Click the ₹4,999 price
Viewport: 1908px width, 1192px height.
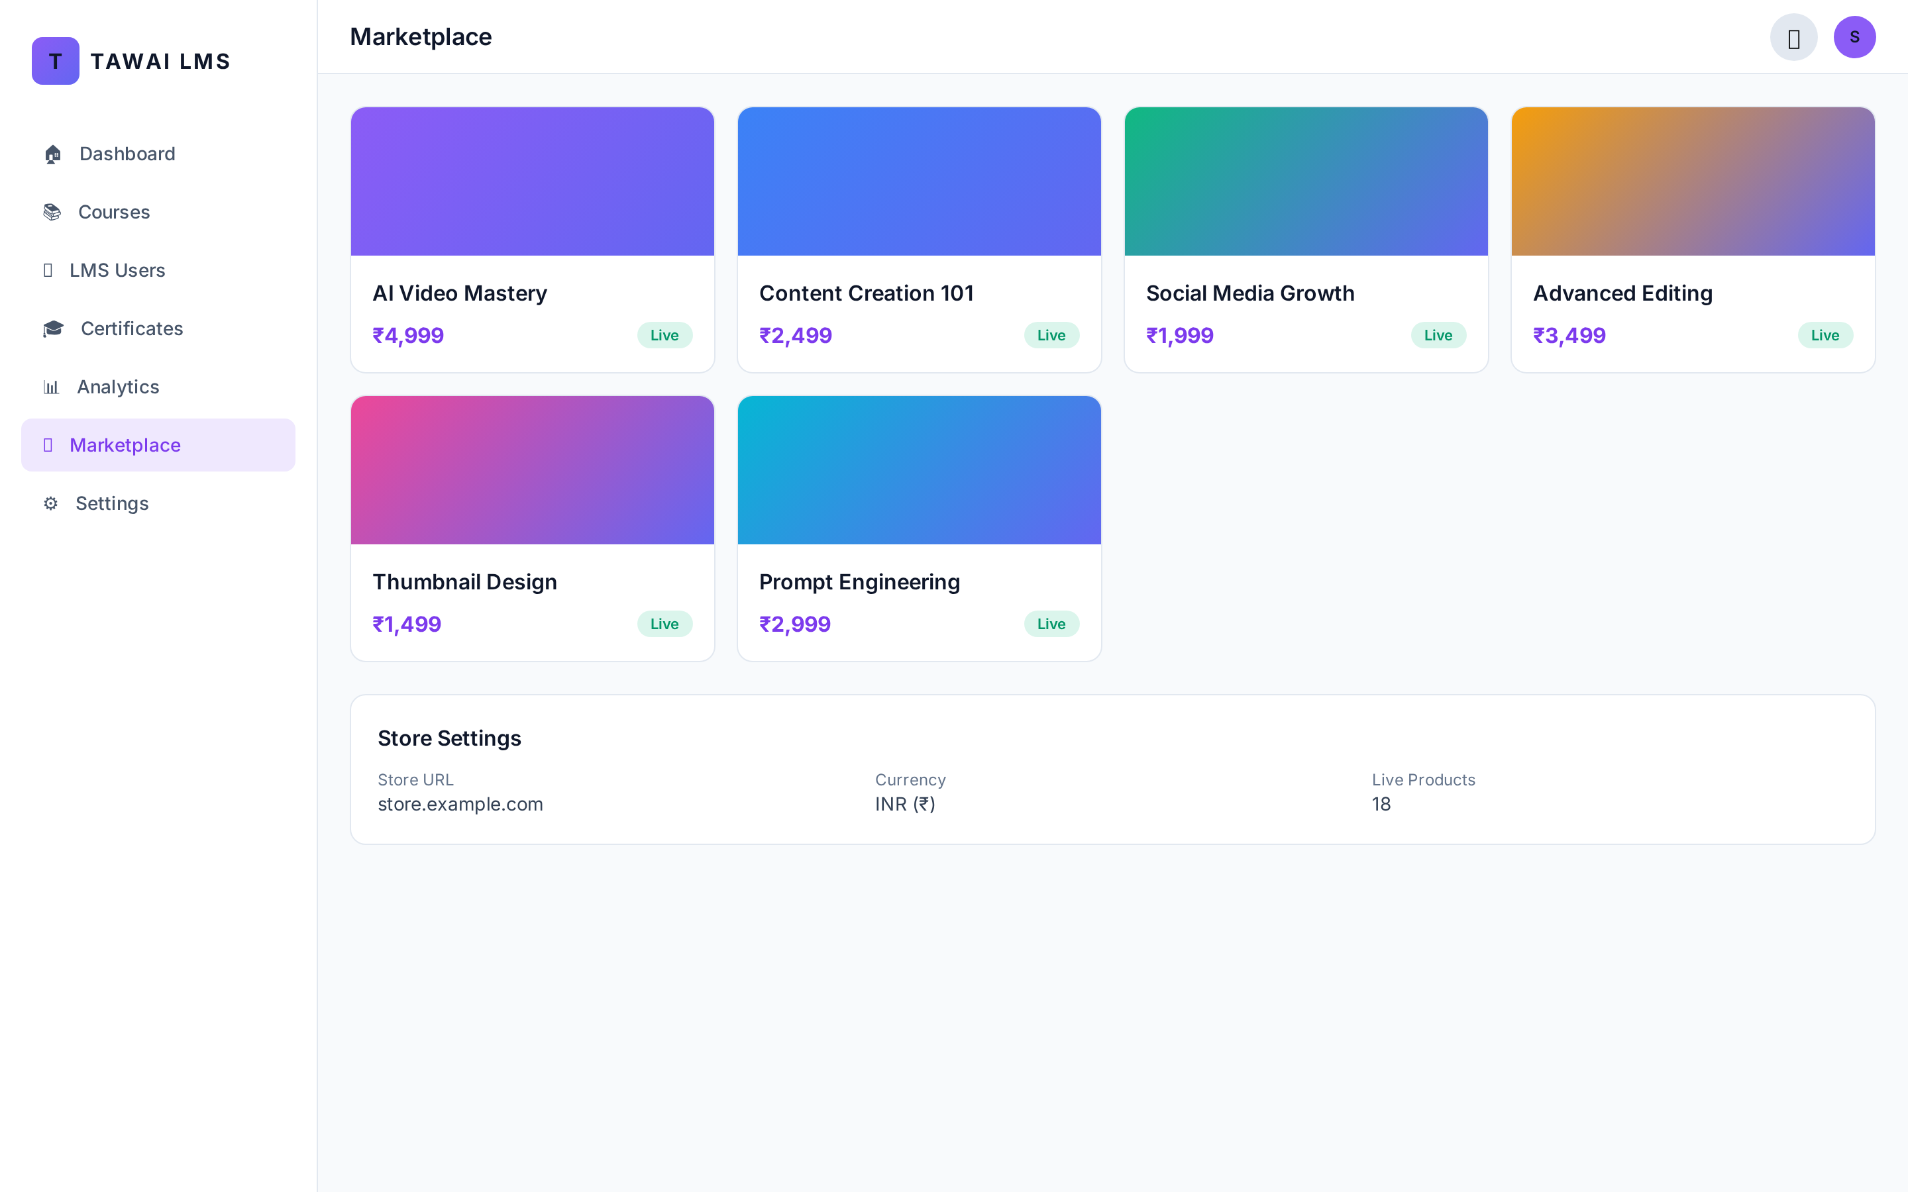408,335
